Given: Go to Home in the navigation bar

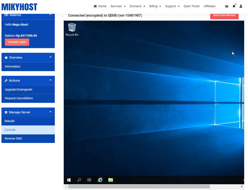Looking at the screenshot, I should click(x=100, y=6).
